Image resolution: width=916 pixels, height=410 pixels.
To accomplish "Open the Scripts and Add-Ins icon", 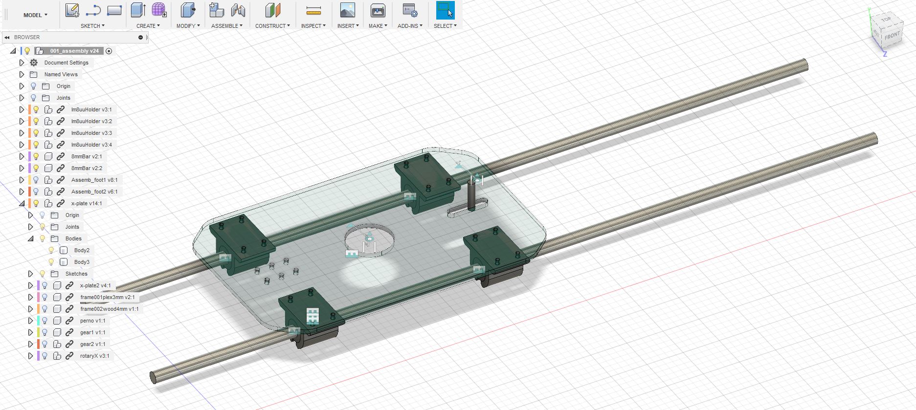I will coord(410,10).
